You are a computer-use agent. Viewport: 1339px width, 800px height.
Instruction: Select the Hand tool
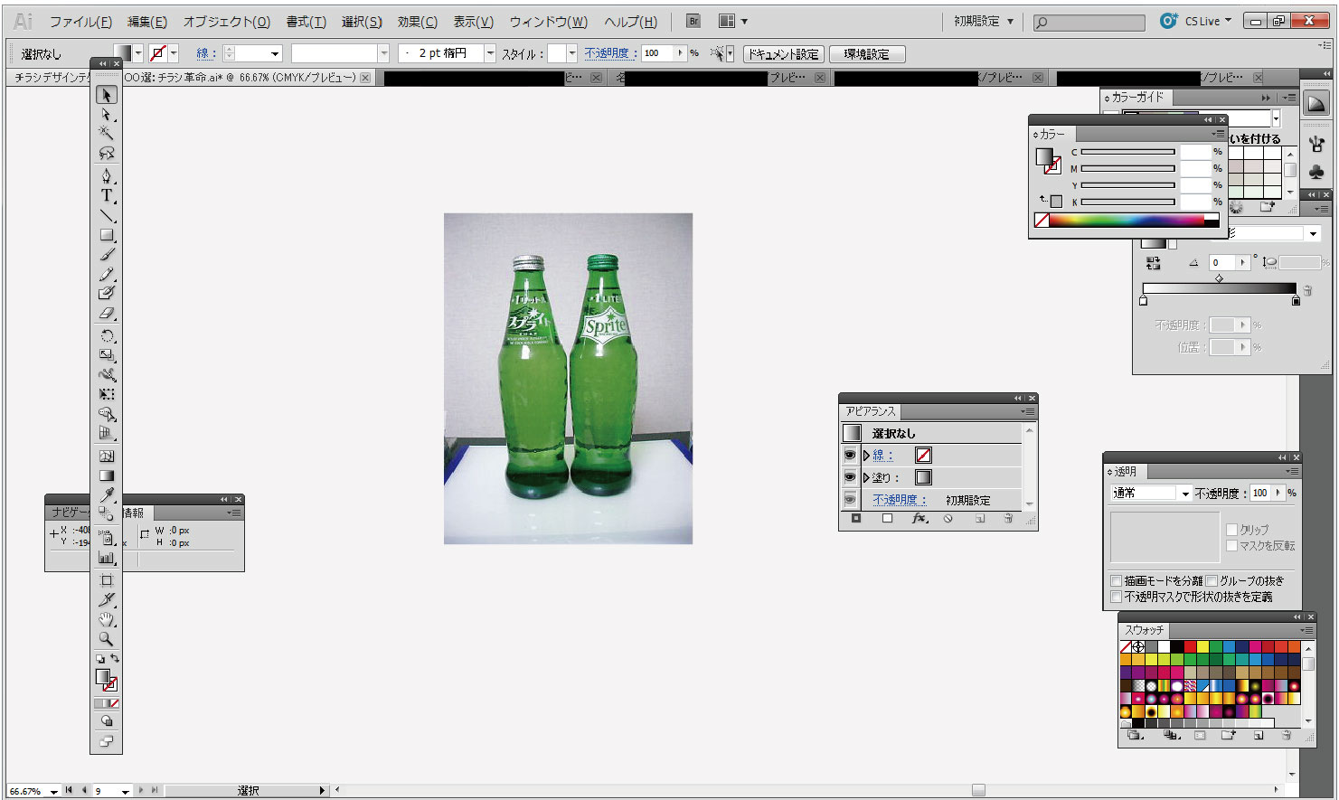[106, 619]
